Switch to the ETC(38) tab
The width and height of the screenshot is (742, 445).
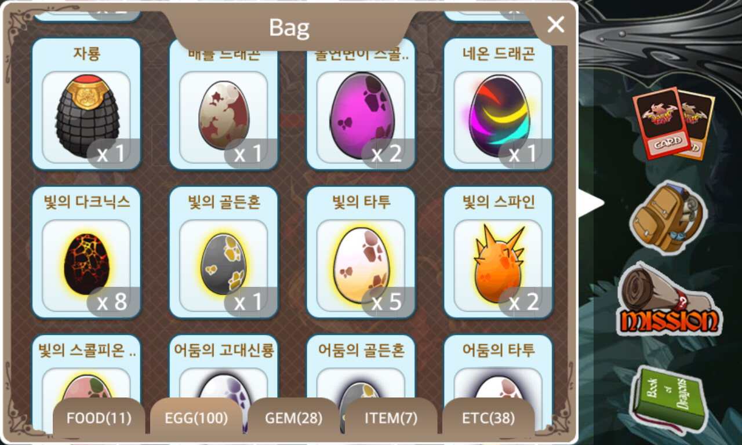(x=488, y=418)
